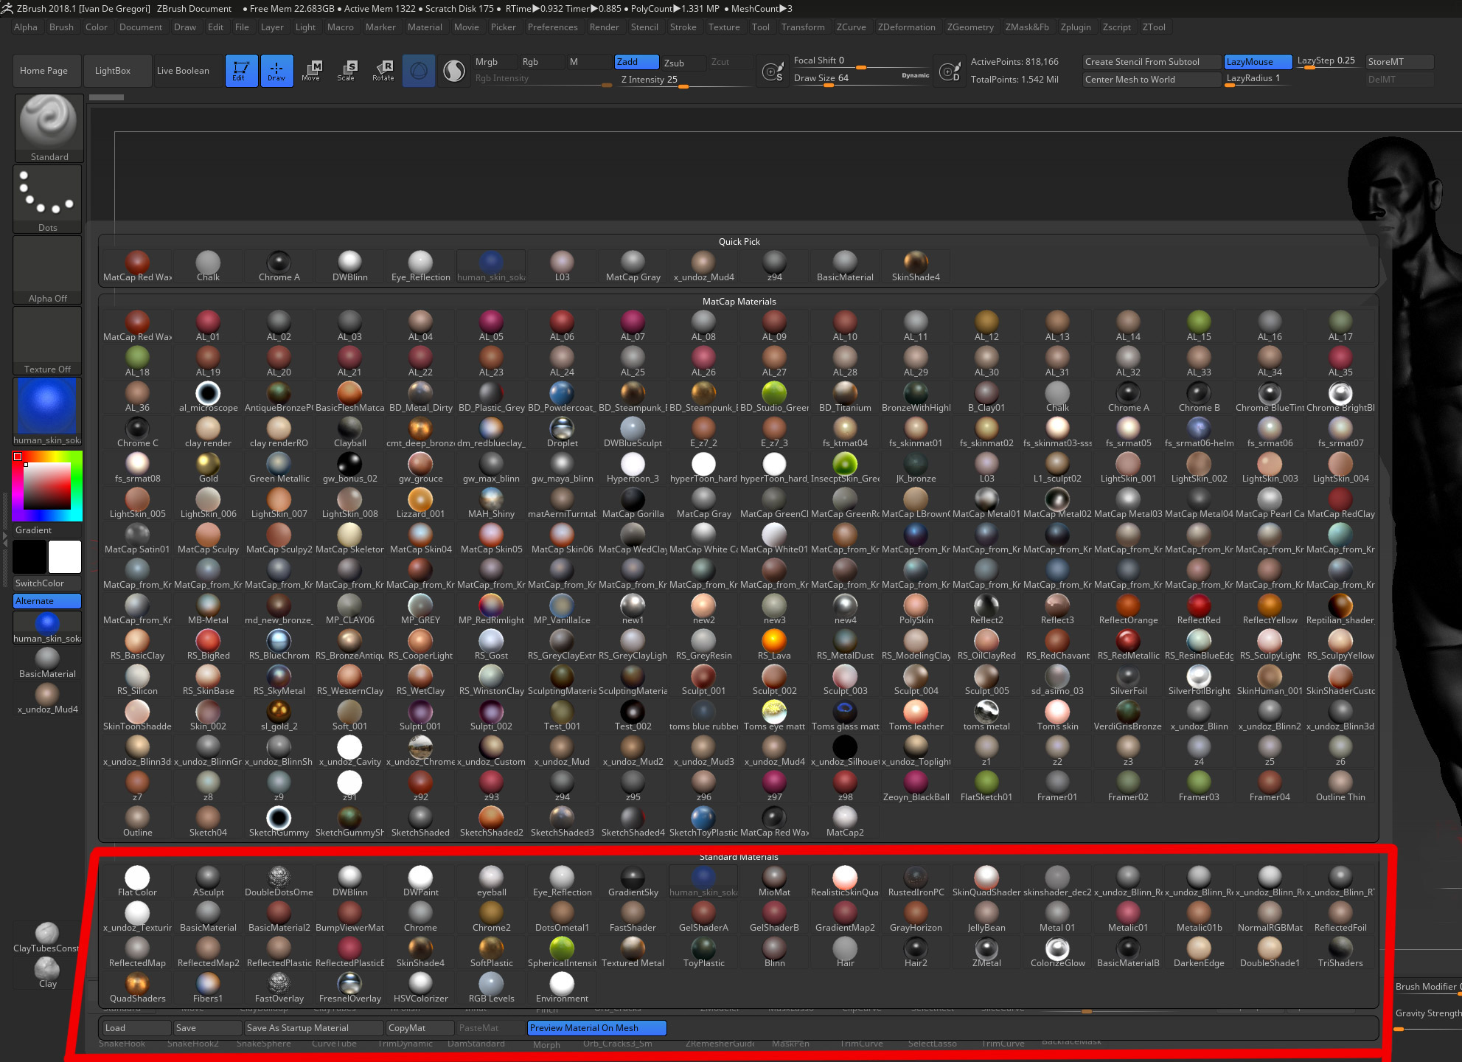The image size is (1462, 1062).
Task: Pick the ReflectedFoil standard material
Action: pos(1340,917)
